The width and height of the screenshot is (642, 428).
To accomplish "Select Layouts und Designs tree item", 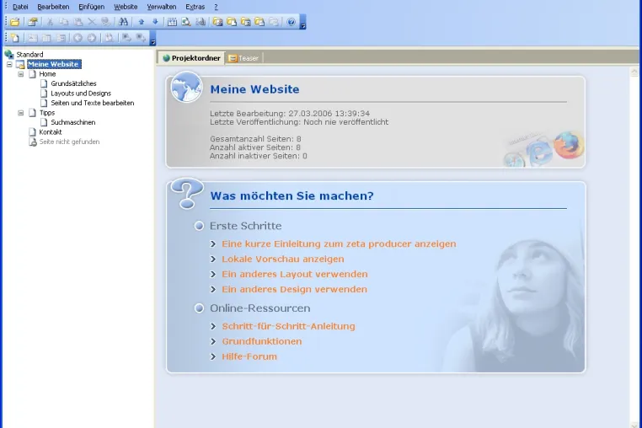I will [81, 94].
